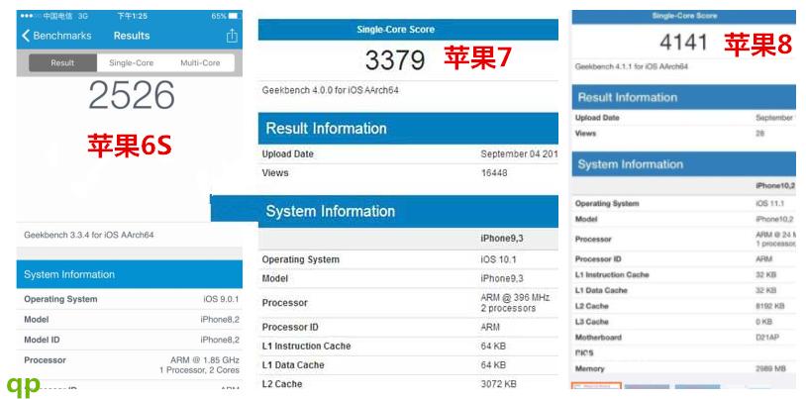
Task: Switch to the Multi-Core segment tab
Action: (200, 62)
